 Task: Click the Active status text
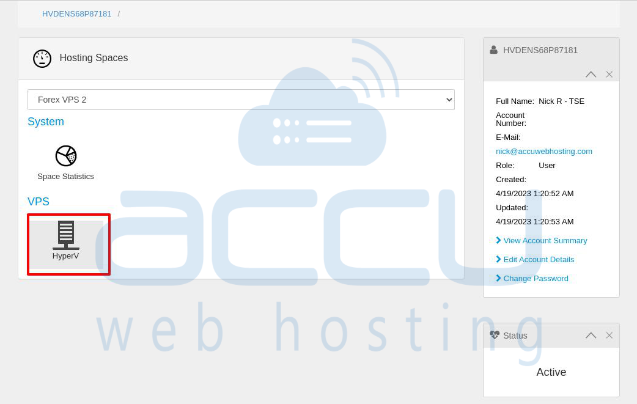pos(551,372)
